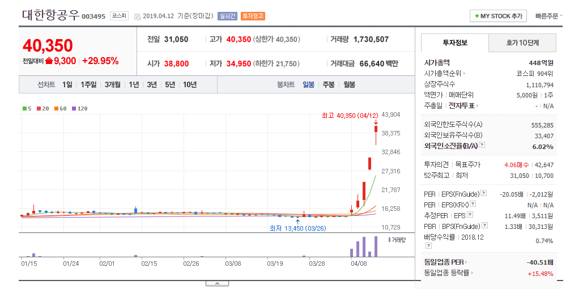
Task: Click the current price 40,350
Action: tap(48, 46)
